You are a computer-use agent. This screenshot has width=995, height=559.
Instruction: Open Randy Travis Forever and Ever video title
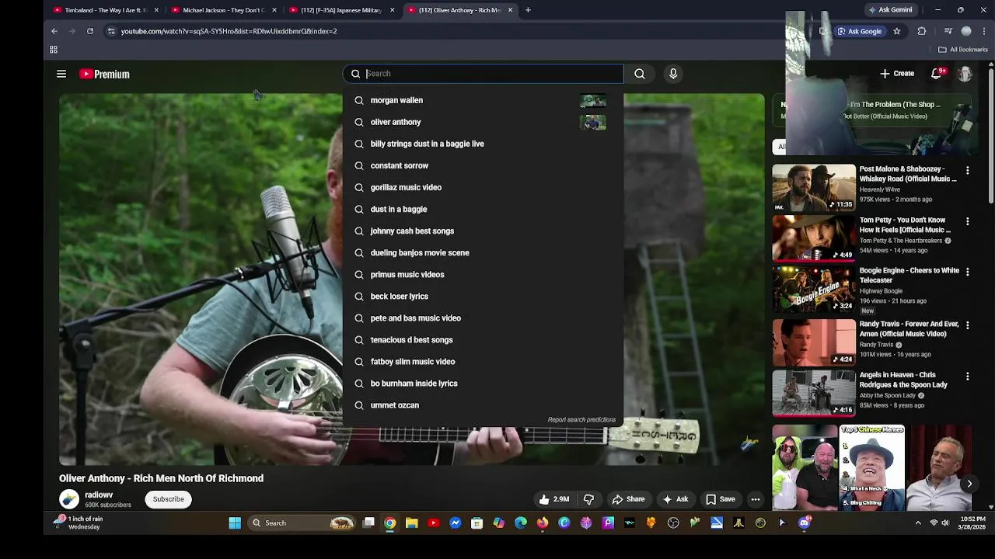pos(909,328)
